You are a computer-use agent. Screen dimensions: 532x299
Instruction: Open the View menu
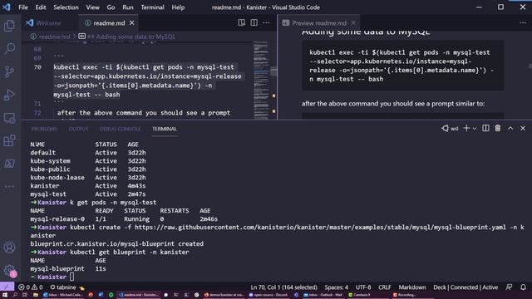92,7
